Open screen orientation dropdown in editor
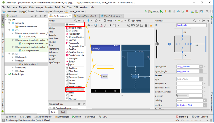 point(98,21)
